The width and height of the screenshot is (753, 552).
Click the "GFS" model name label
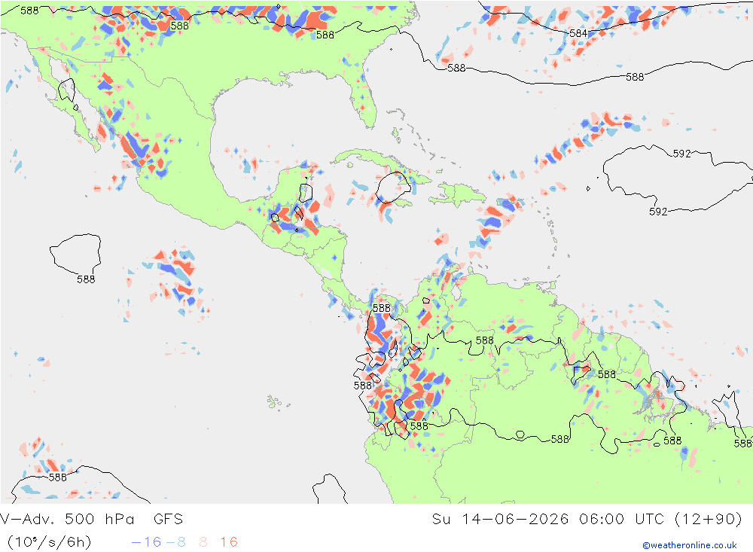(x=168, y=519)
